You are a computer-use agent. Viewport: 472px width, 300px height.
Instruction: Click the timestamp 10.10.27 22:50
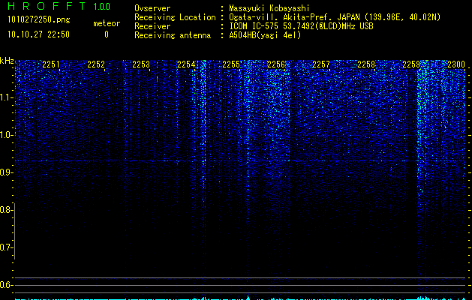(38, 34)
